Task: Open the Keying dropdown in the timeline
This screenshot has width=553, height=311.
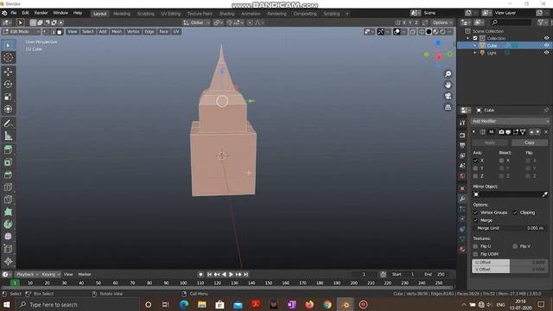Action: click(51, 275)
